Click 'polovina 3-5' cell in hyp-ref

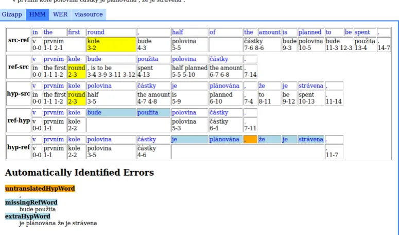(111, 152)
